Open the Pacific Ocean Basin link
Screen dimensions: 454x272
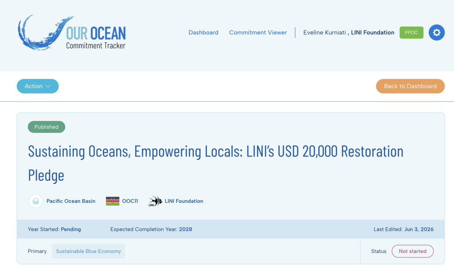click(71, 201)
